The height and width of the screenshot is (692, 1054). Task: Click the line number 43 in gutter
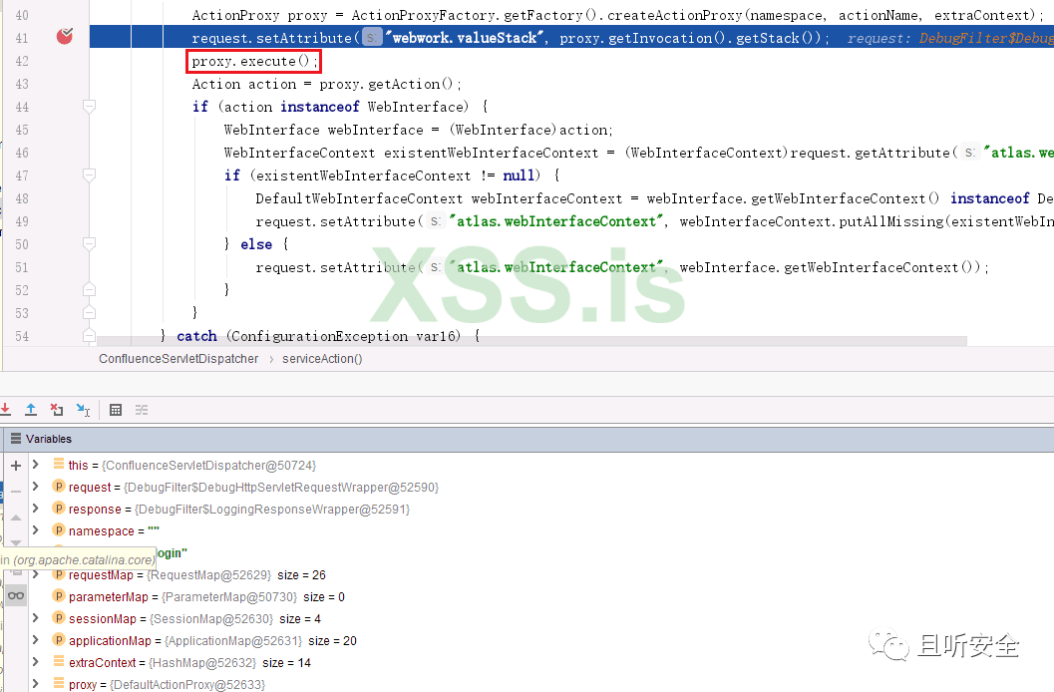(x=22, y=84)
